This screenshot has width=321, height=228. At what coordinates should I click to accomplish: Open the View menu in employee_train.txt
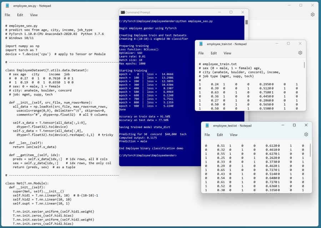(x=227, y=53)
